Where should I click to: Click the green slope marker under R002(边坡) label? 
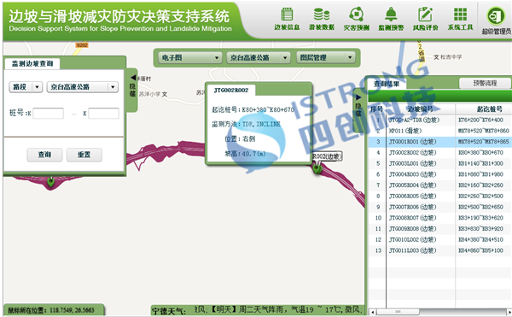[x=317, y=168]
